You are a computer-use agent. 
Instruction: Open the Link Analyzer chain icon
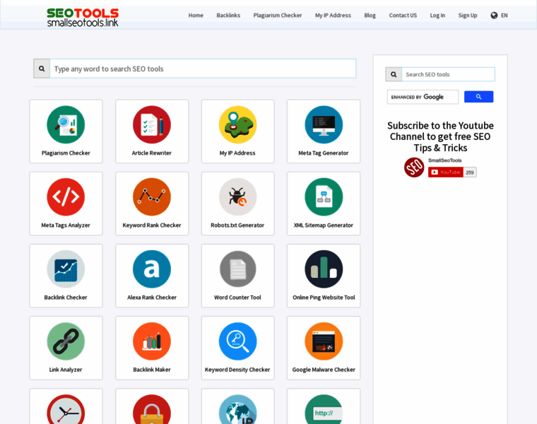click(x=66, y=341)
